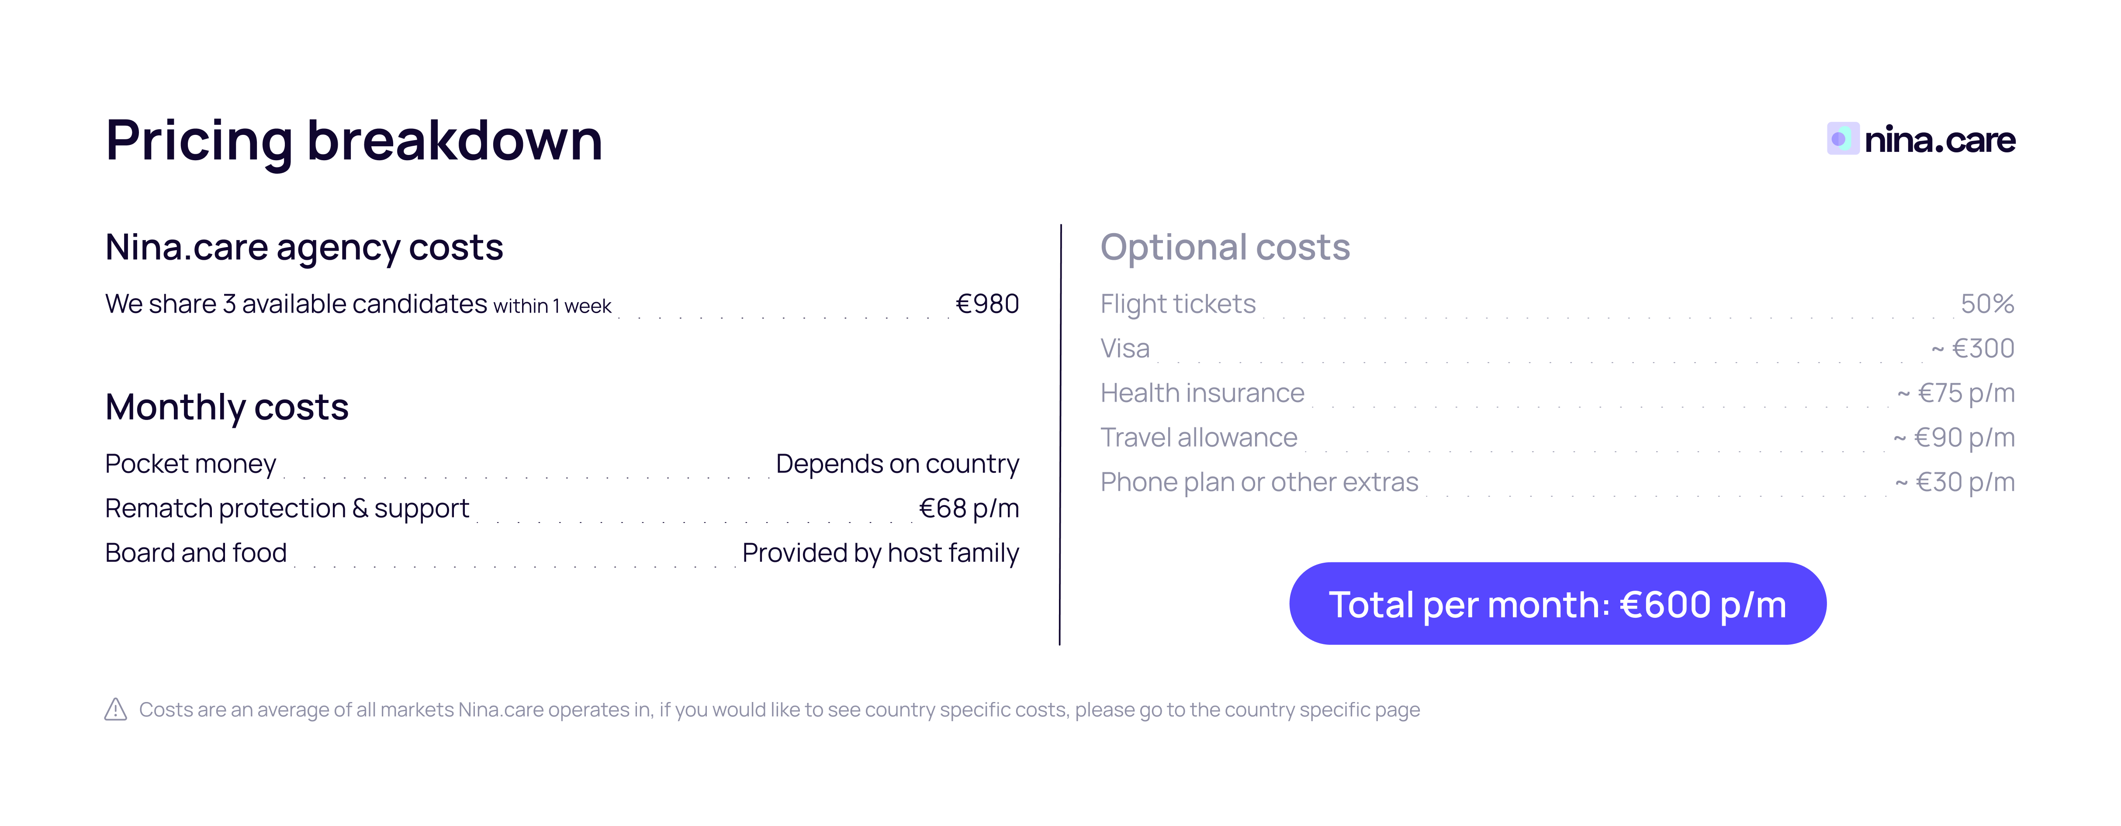Click the nina.care logo icon
This screenshot has width=2121, height=826.
click(x=1842, y=138)
